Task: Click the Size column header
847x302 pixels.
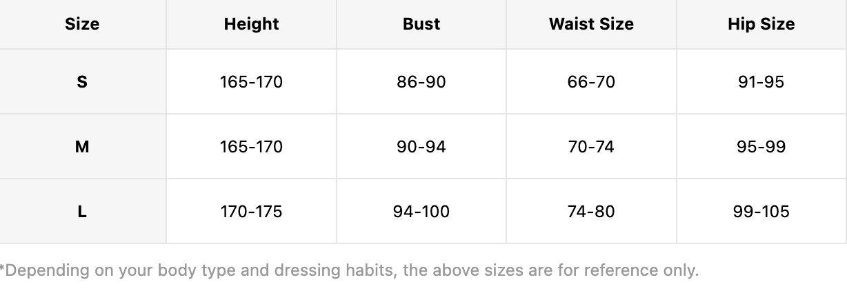Action: pos(82,24)
